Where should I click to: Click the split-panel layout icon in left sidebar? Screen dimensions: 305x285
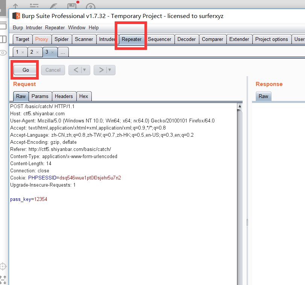tap(3, 39)
